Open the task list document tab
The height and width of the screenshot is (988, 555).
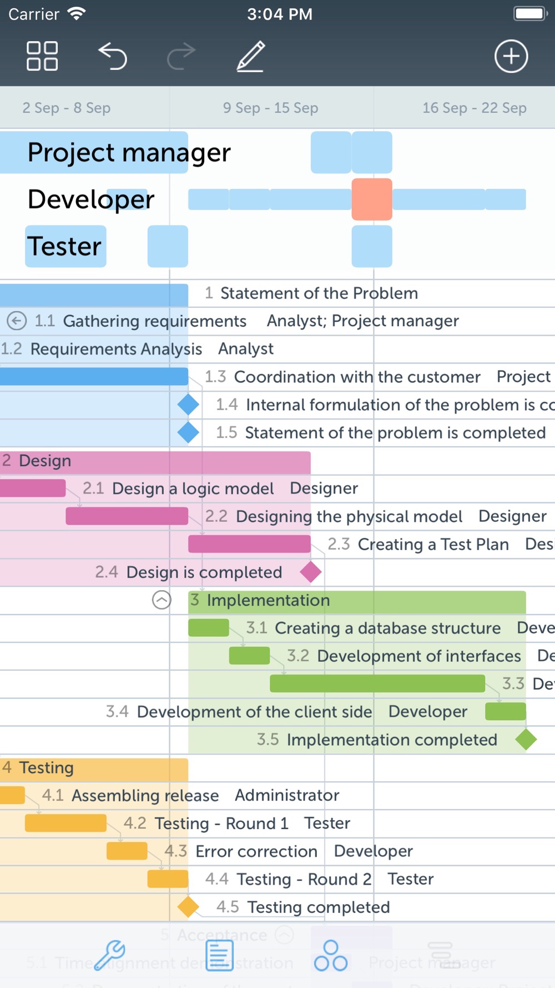click(220, 955)
